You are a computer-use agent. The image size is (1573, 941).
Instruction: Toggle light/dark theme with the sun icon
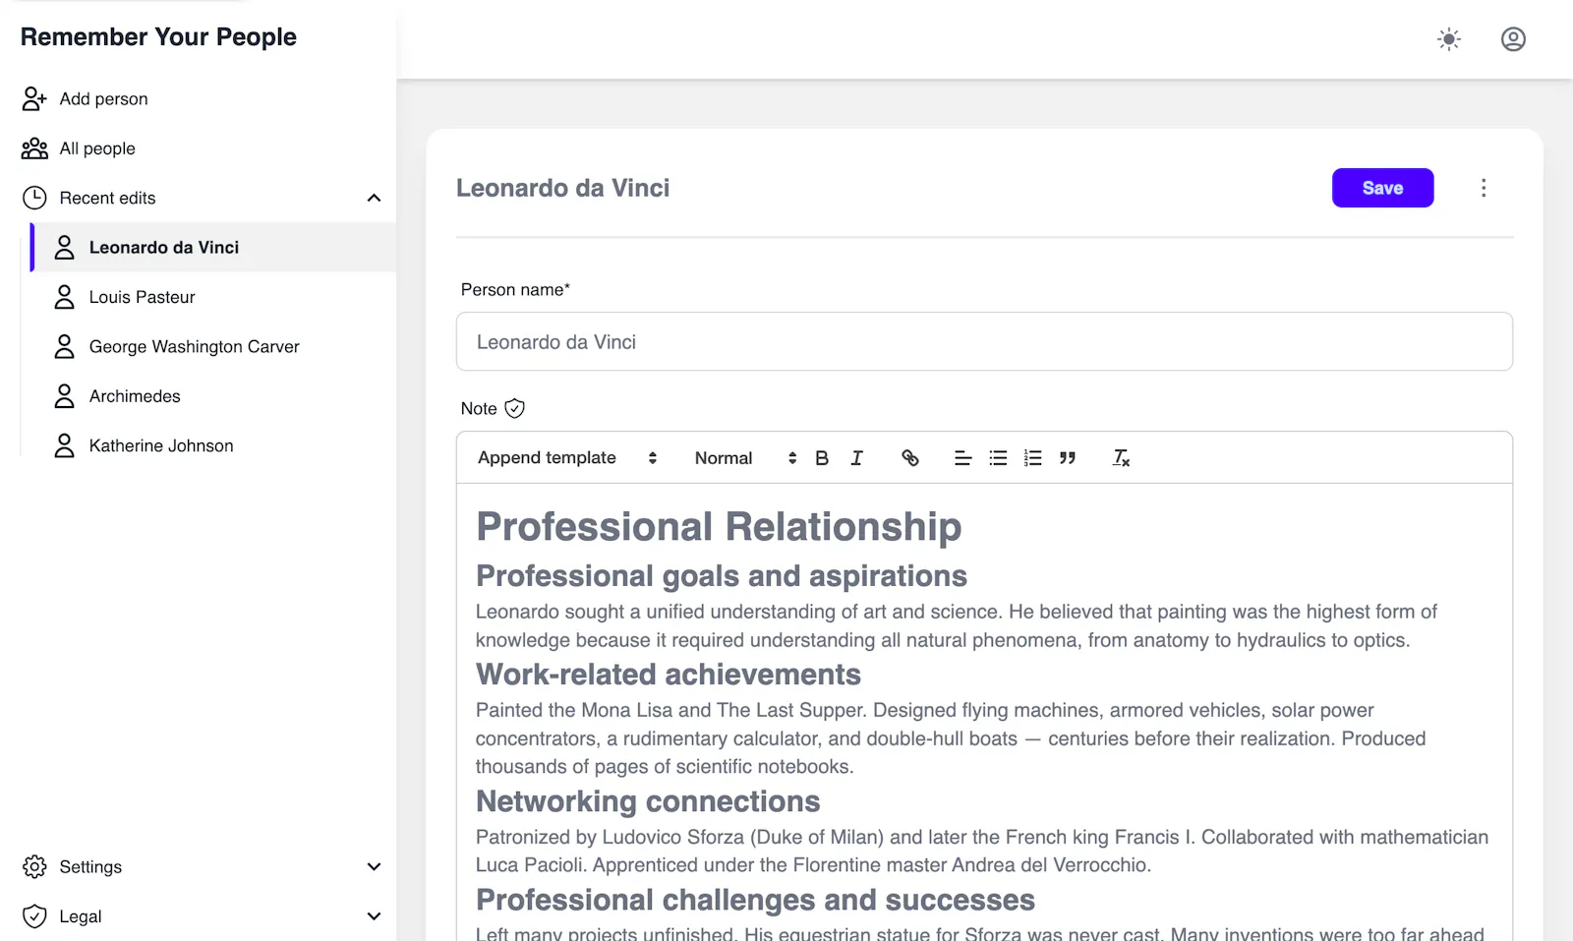click(x=1449, y=39)
